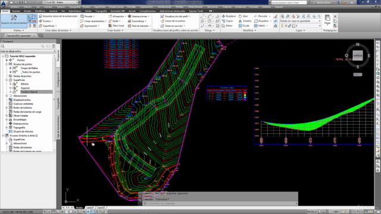Expand the Alineaciones tree node
Screen dimensions: 381x214
coord(7,96)
